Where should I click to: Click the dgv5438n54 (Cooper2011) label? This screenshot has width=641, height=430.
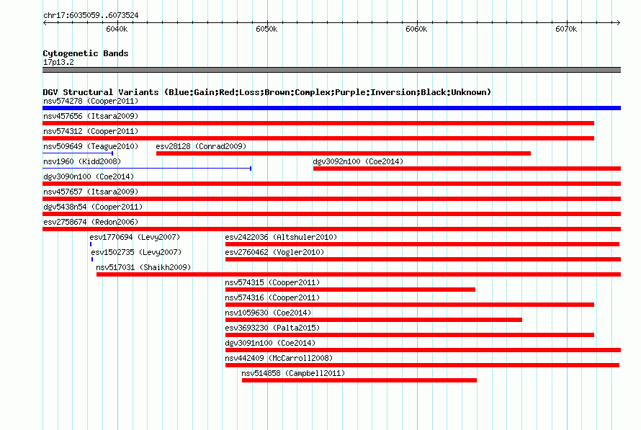click(x=93, y=207)
